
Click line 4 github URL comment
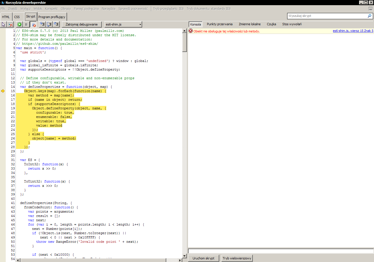point(57,44)
